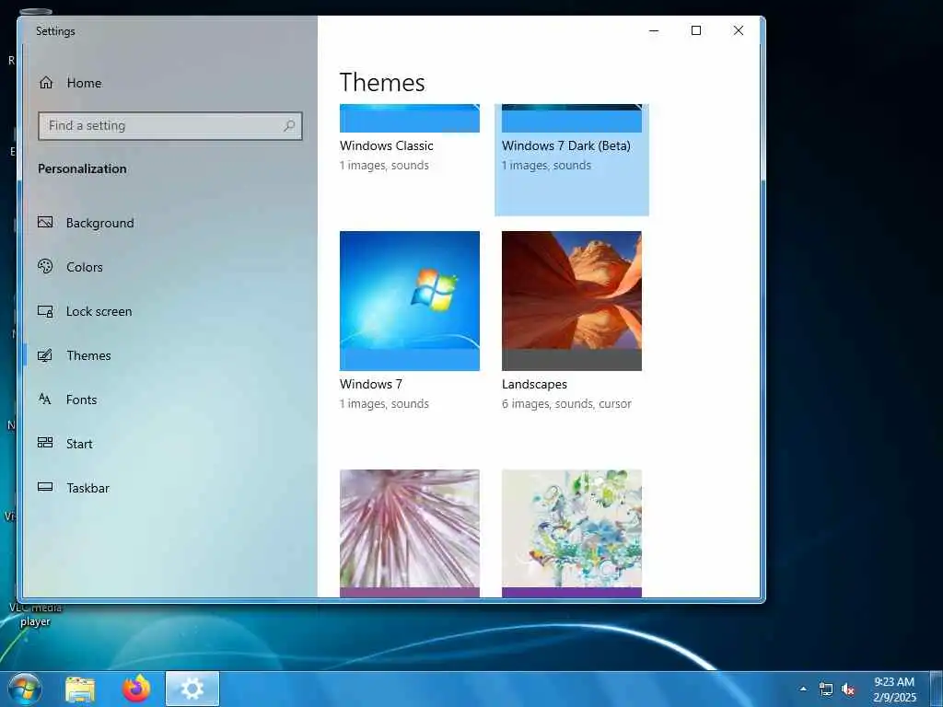Screen dimensions: 943x707
Task: Show hidden tray icons arrow
Action: [803, 689]
